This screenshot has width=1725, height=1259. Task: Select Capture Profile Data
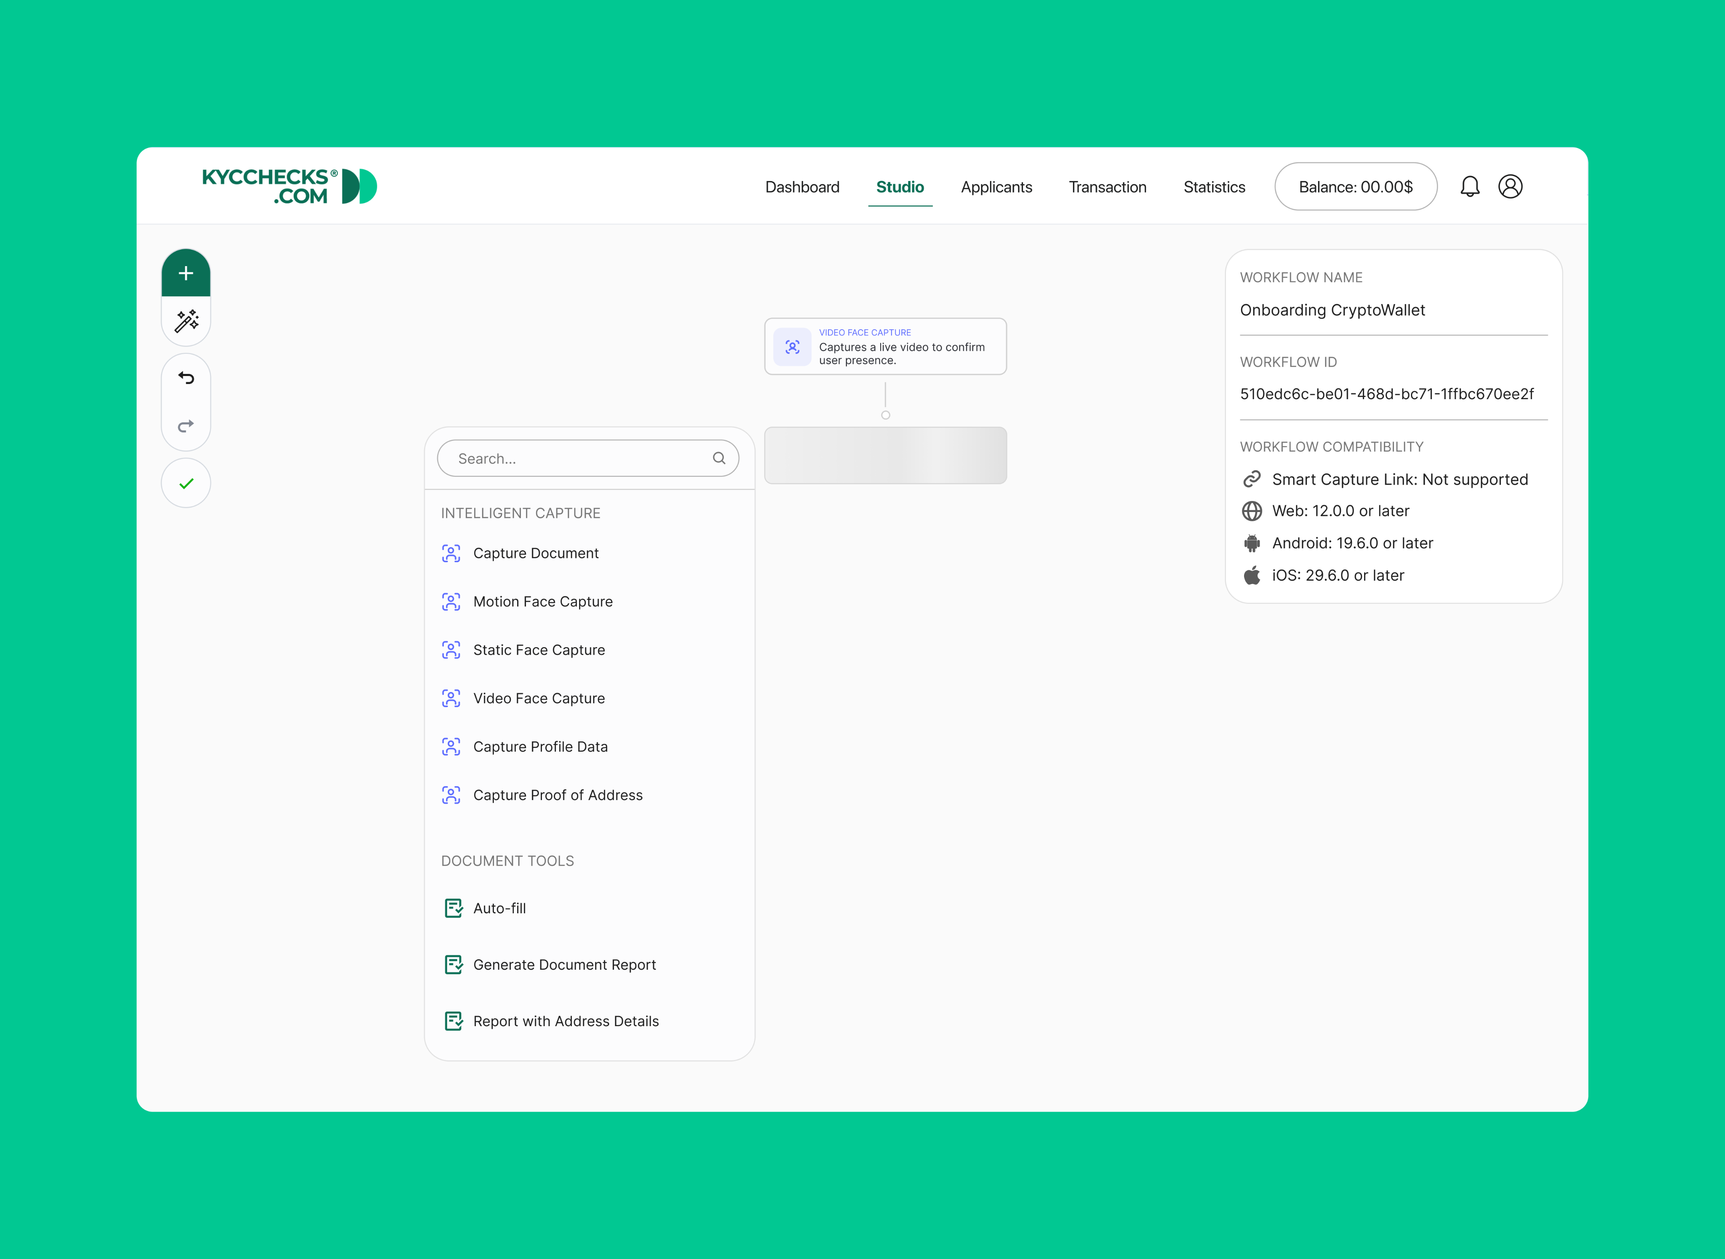coord(540,747)
